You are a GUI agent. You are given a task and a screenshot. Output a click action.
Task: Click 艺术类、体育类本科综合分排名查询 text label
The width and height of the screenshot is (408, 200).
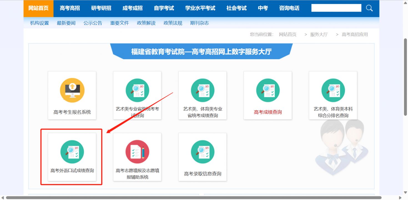tap(333, 112)
